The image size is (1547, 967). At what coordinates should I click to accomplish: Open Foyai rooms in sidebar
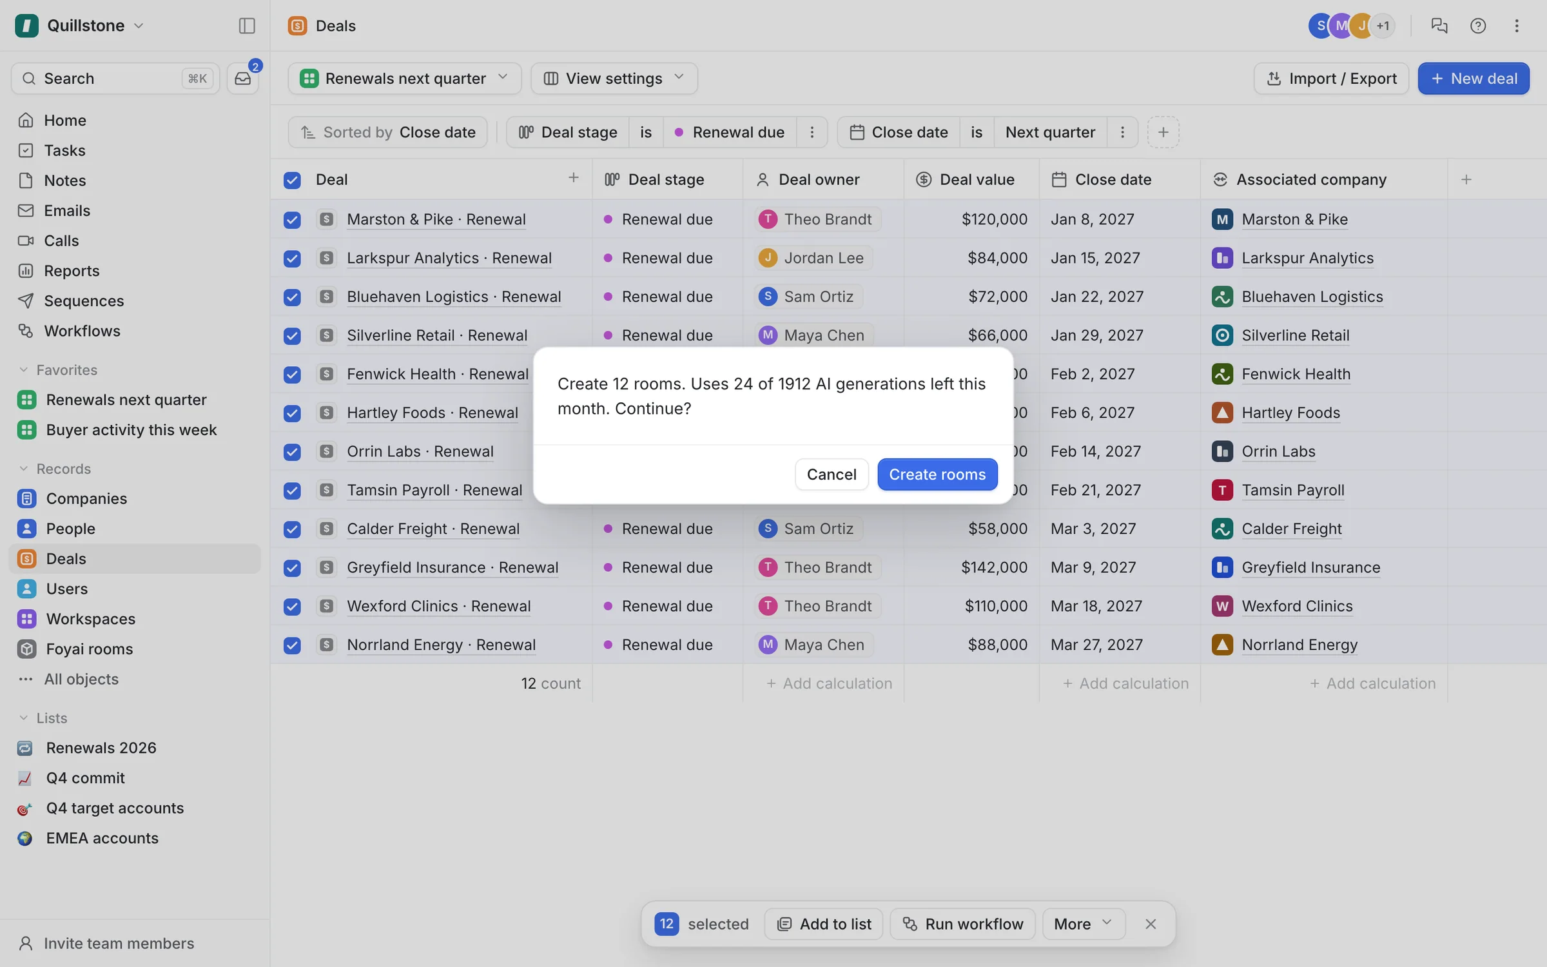[x=134, y=649]
